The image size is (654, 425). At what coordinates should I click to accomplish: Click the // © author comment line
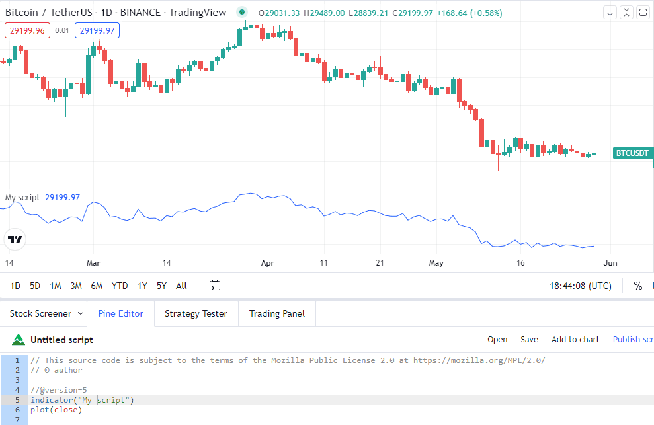point(56,370)
